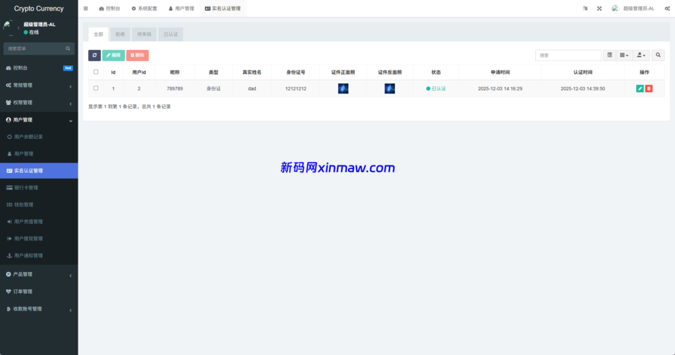675x355 pixels.
Task: Collapse 用户管理 sidebar menu
Action: coord(39,120)
